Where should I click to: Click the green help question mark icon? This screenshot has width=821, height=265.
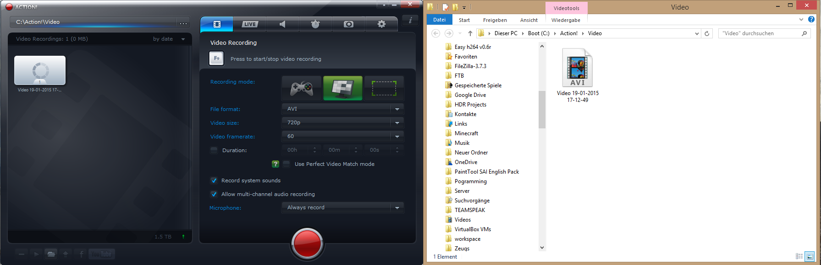click(x=276, y=164)
